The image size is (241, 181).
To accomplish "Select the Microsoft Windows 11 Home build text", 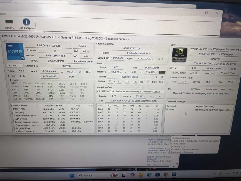I will point(201,93).
